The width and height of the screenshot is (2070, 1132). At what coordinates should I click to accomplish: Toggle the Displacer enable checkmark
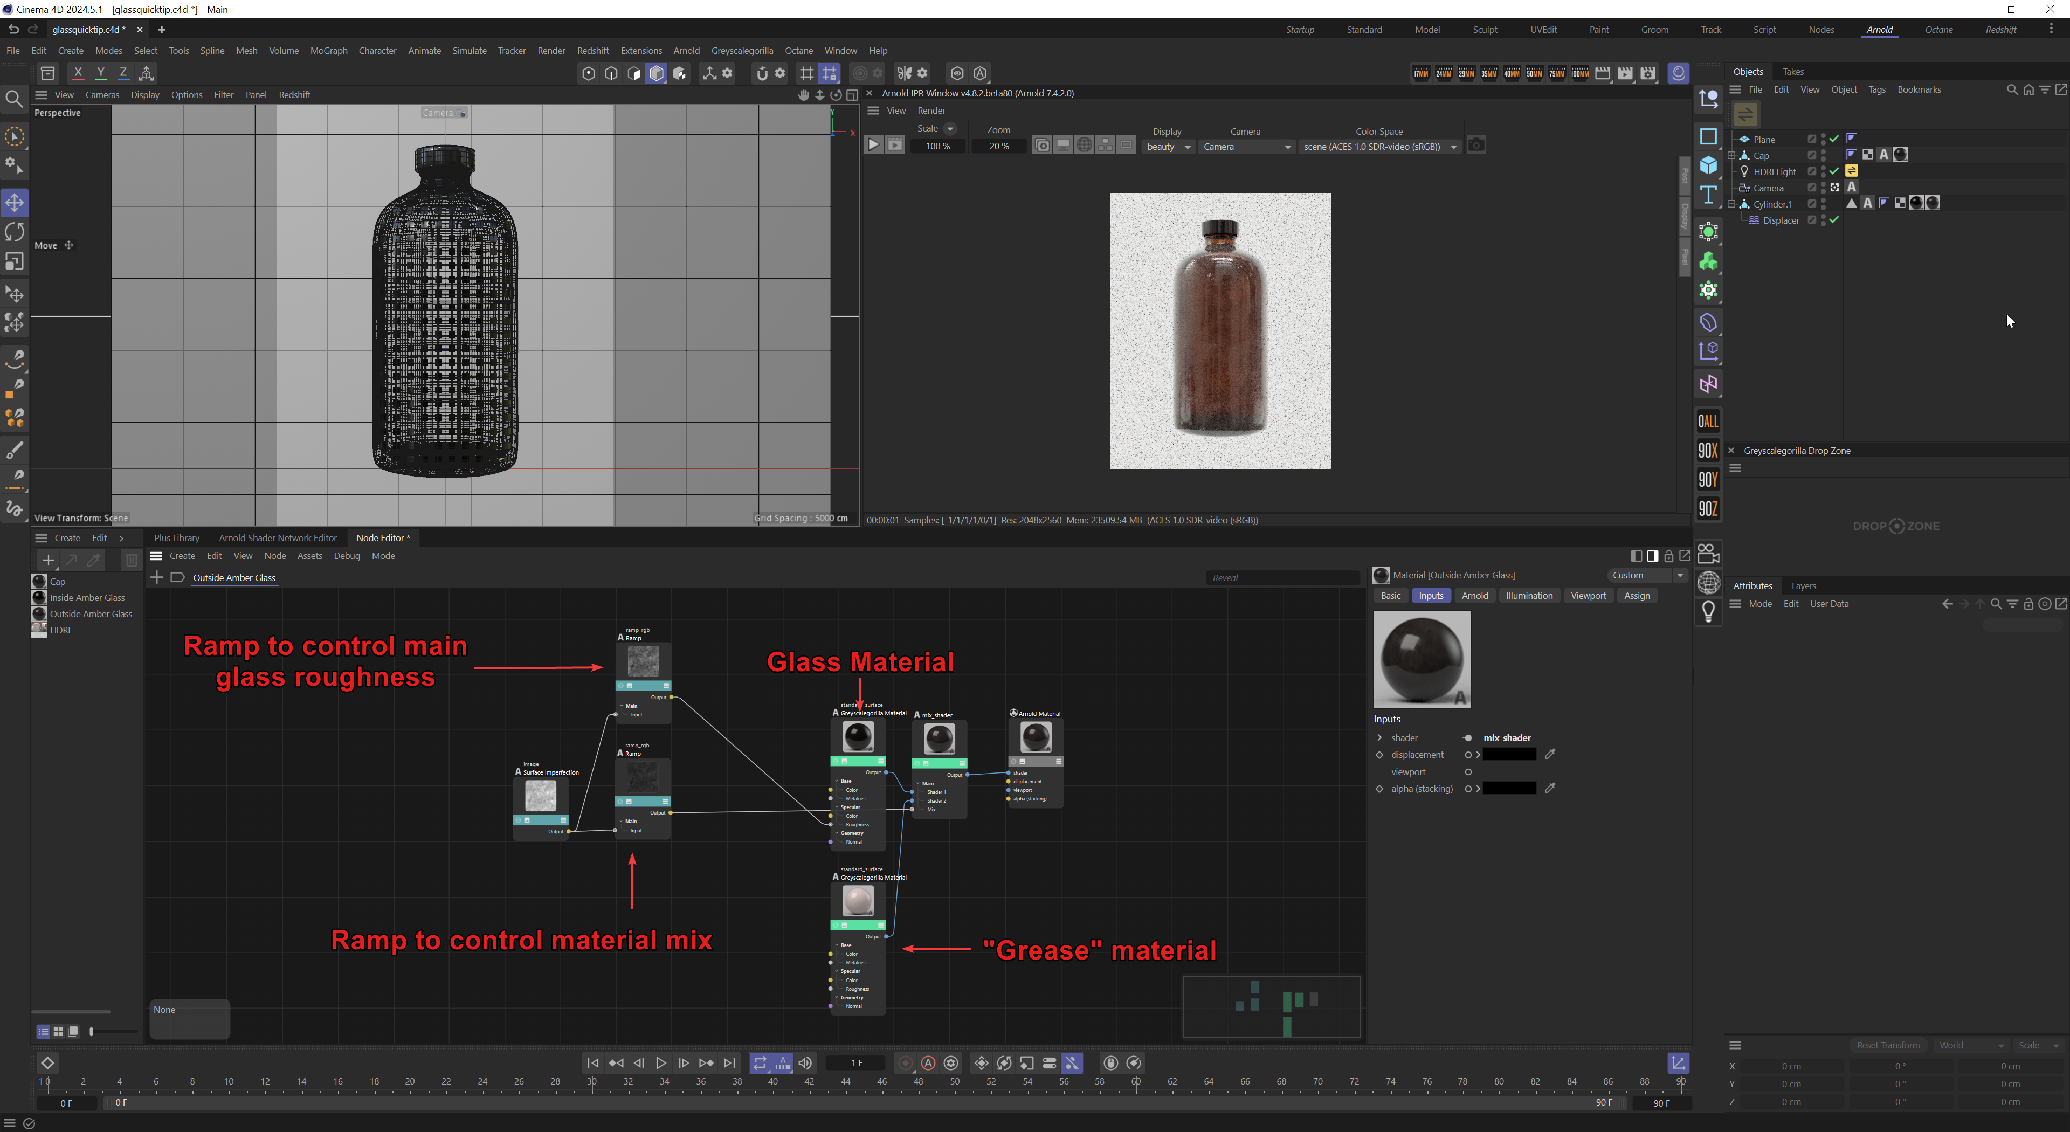pos(1834,220)
